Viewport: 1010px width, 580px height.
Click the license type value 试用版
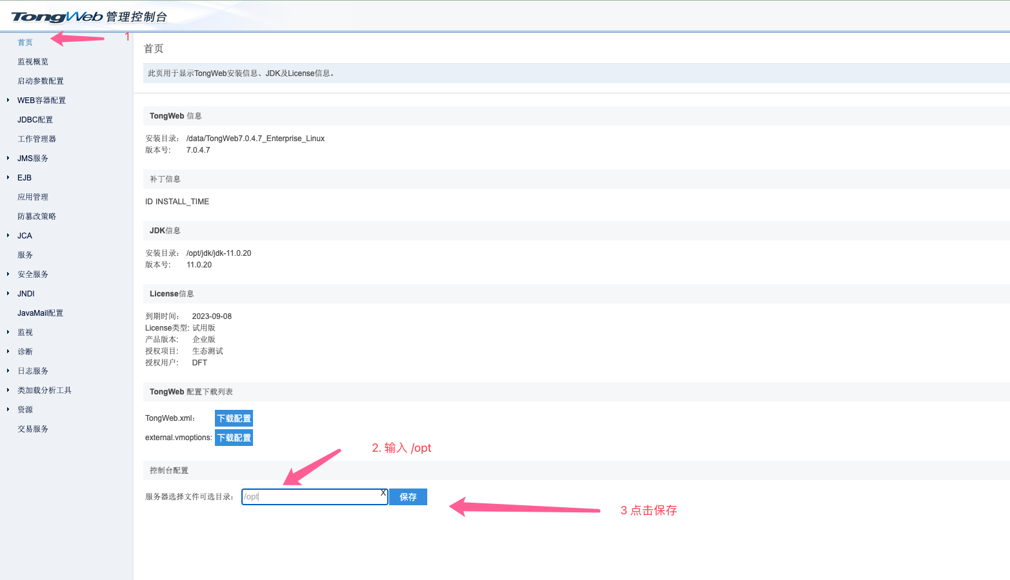point(204,328)
